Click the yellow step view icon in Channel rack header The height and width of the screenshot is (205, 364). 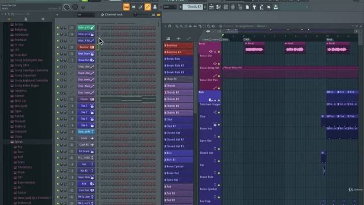(x=159, y=15)
